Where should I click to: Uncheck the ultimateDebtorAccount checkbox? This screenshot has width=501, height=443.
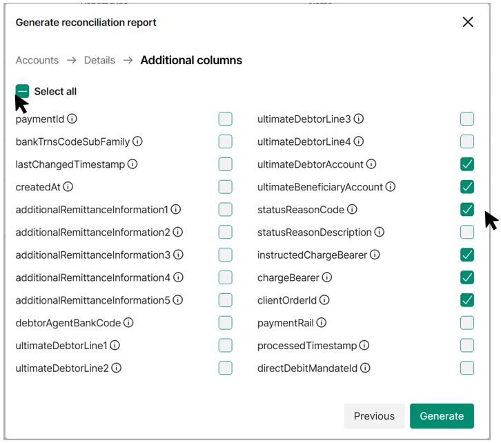[466, 164]
